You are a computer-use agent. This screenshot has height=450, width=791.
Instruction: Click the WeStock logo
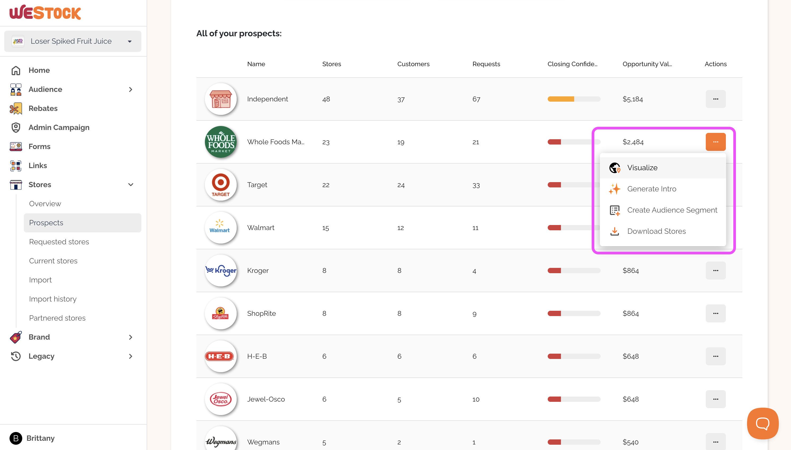click(45, 13)
